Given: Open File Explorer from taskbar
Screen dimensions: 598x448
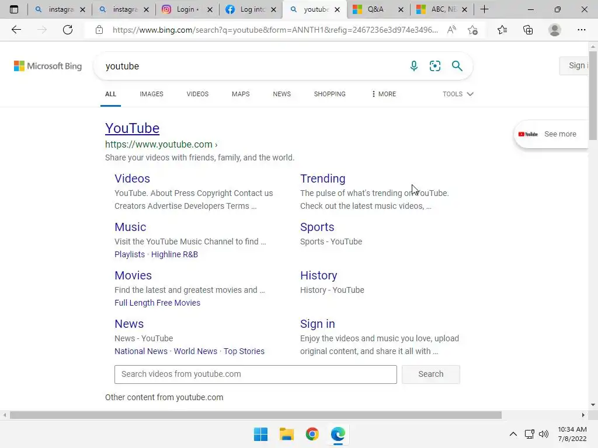Looking at the screenshot, I should pyautogui.click(x=286, y=434).
